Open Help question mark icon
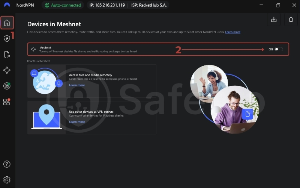The height and width of the screenshot is (188, 300). [x=7, y=164]
